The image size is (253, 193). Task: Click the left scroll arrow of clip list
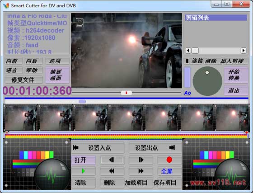click(x=188, y=51)
